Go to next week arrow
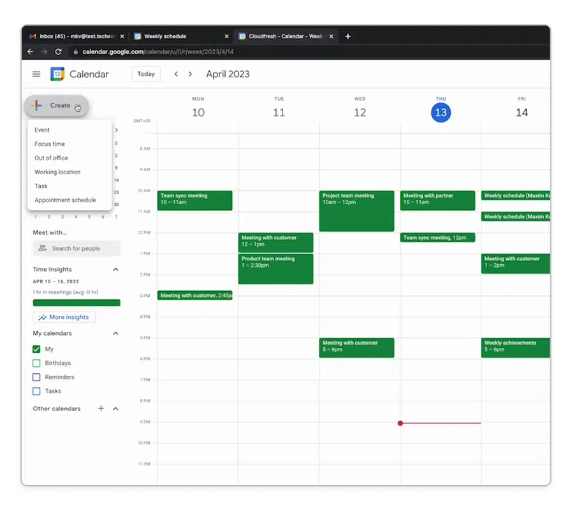This screenshot has height=508, width=570. 190,74
